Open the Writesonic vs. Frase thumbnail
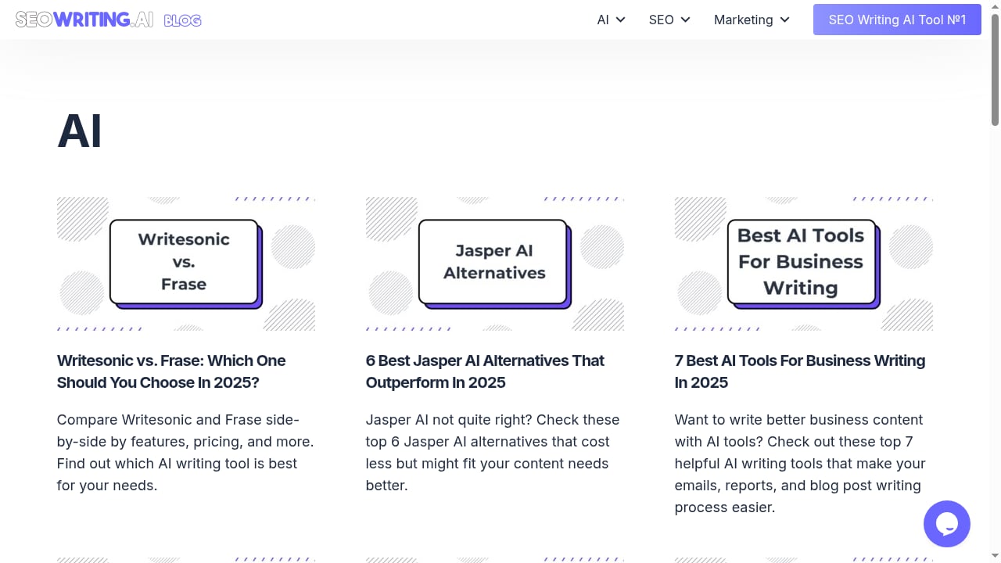The height and width of the screenshot is (563, 1001). [186, 264]
